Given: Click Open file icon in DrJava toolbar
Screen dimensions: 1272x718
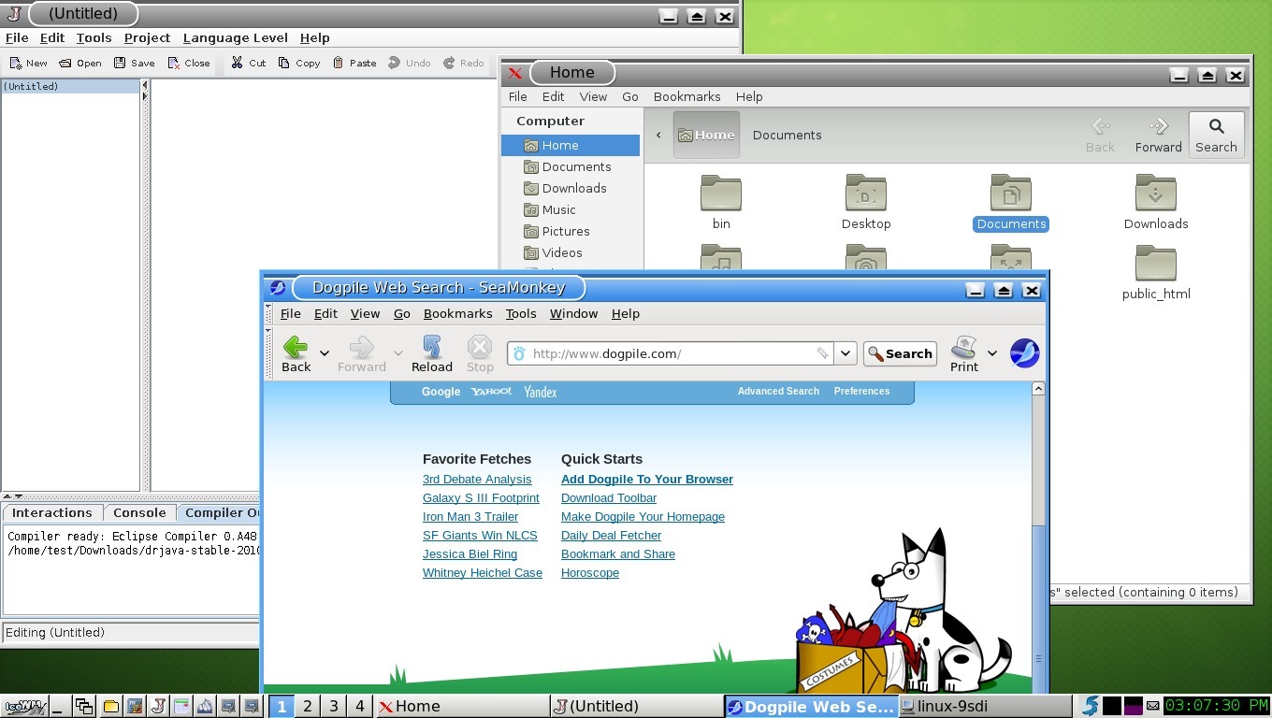Looking at the screenshot, I should [65, 63].
